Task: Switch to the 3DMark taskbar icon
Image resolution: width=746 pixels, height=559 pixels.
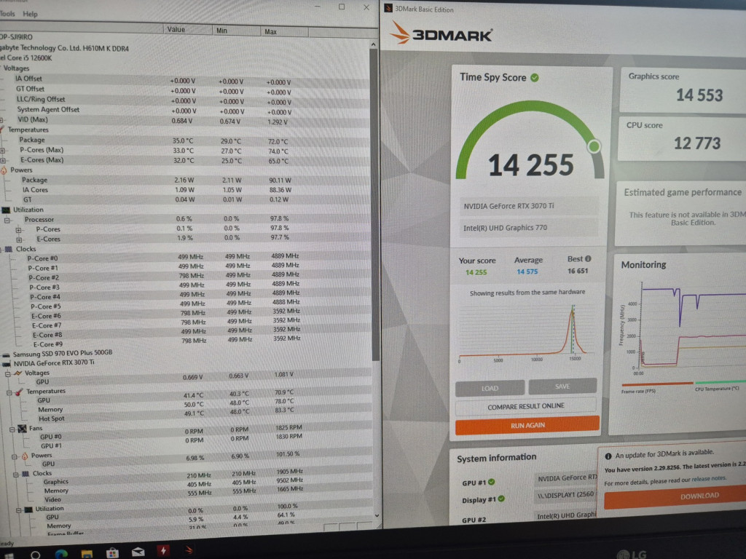Action: click(x=189, y=550)
